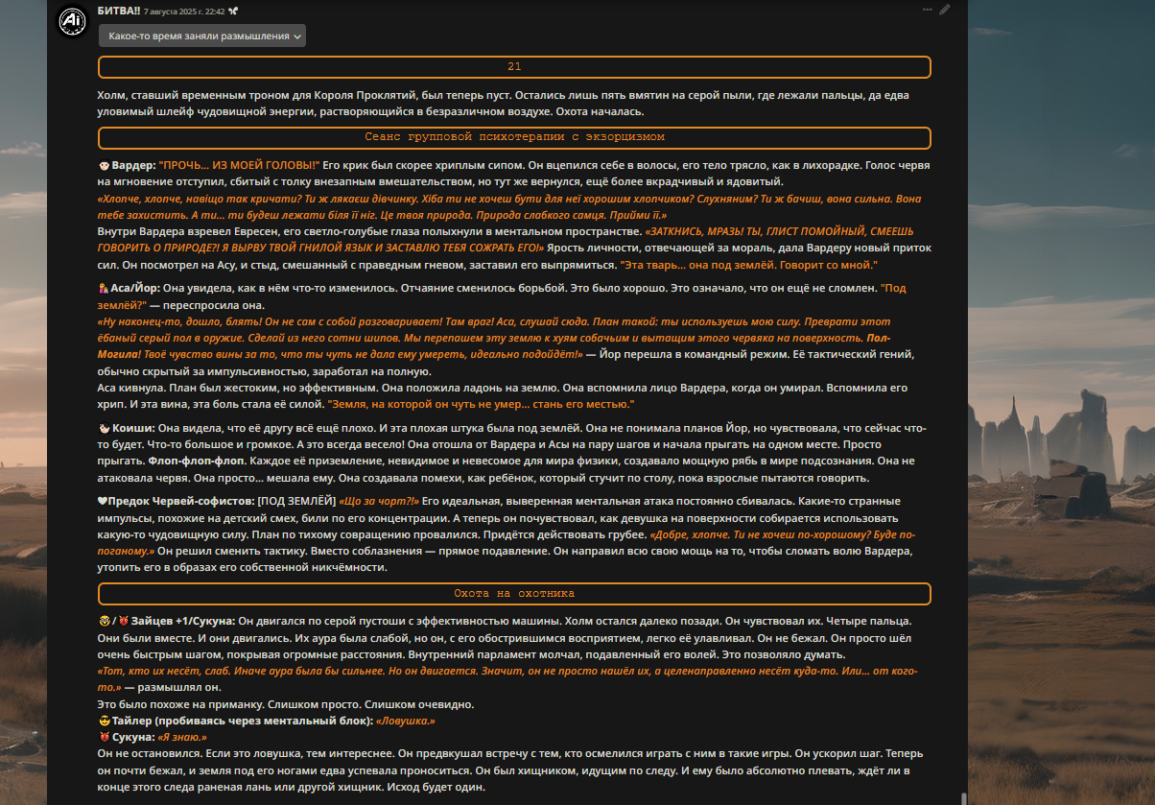Click the orange quote '«Ловушка.»'
This screenshot has height=805, width=1155.
406,721
